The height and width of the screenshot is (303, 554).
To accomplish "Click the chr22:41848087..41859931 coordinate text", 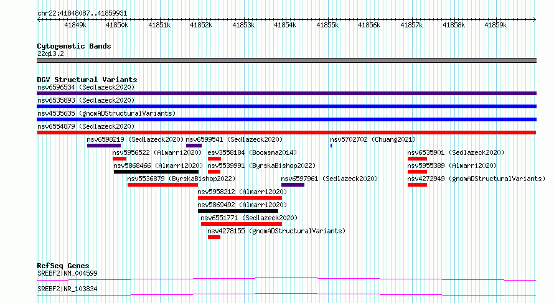I will [x=82, y=14].
